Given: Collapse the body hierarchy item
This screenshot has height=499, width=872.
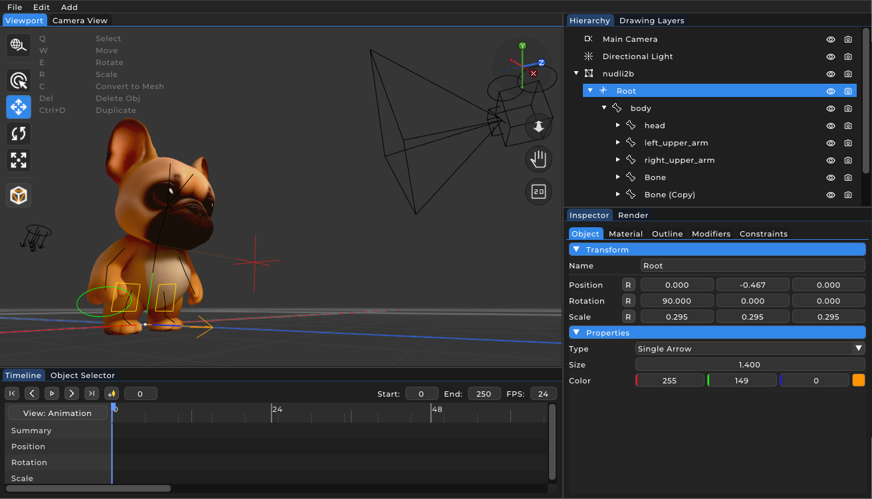Looking at the screenshot, I should pyautogui.click(x=604, y=108).
